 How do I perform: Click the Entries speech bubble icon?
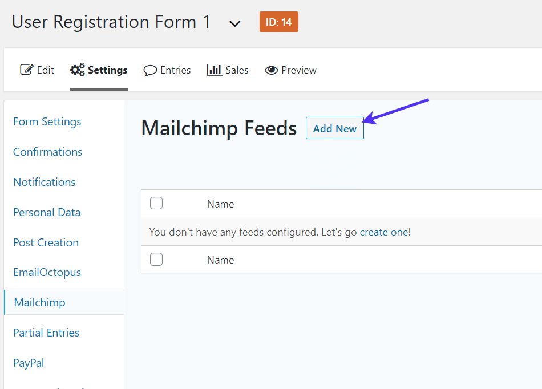pyautogui.click(x=150, y=71)
